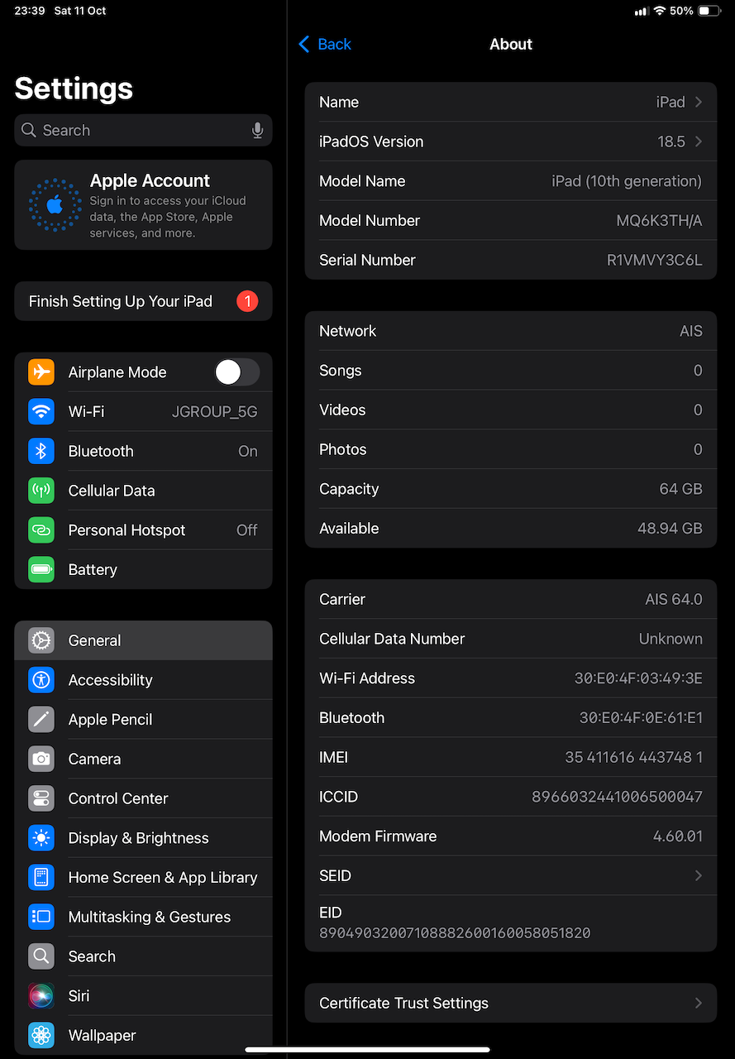Viewport: 735px width, 1059px height.
Task: Open Siri via its colorful icon
Action: coord(41,996)
